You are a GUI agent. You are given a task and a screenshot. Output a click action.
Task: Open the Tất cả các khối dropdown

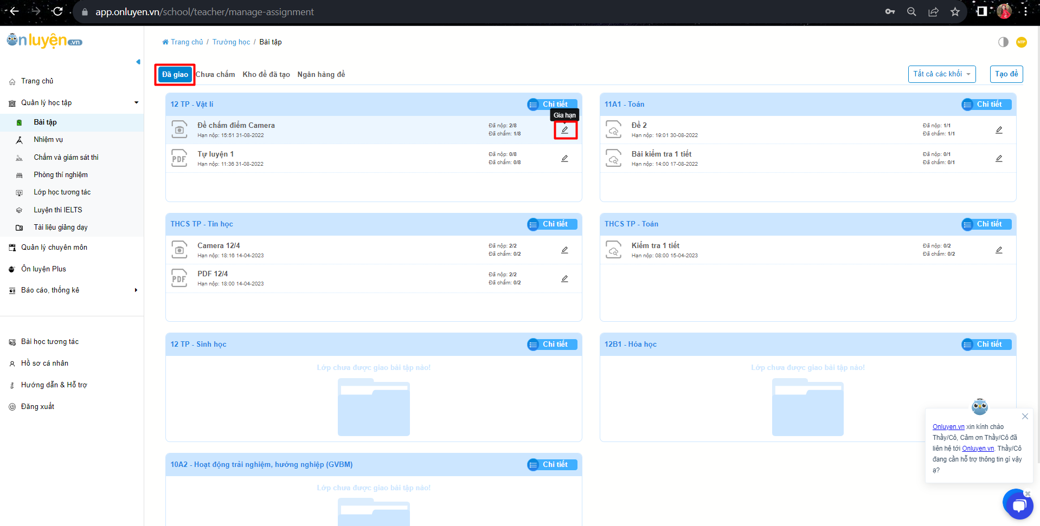point(942,74)
